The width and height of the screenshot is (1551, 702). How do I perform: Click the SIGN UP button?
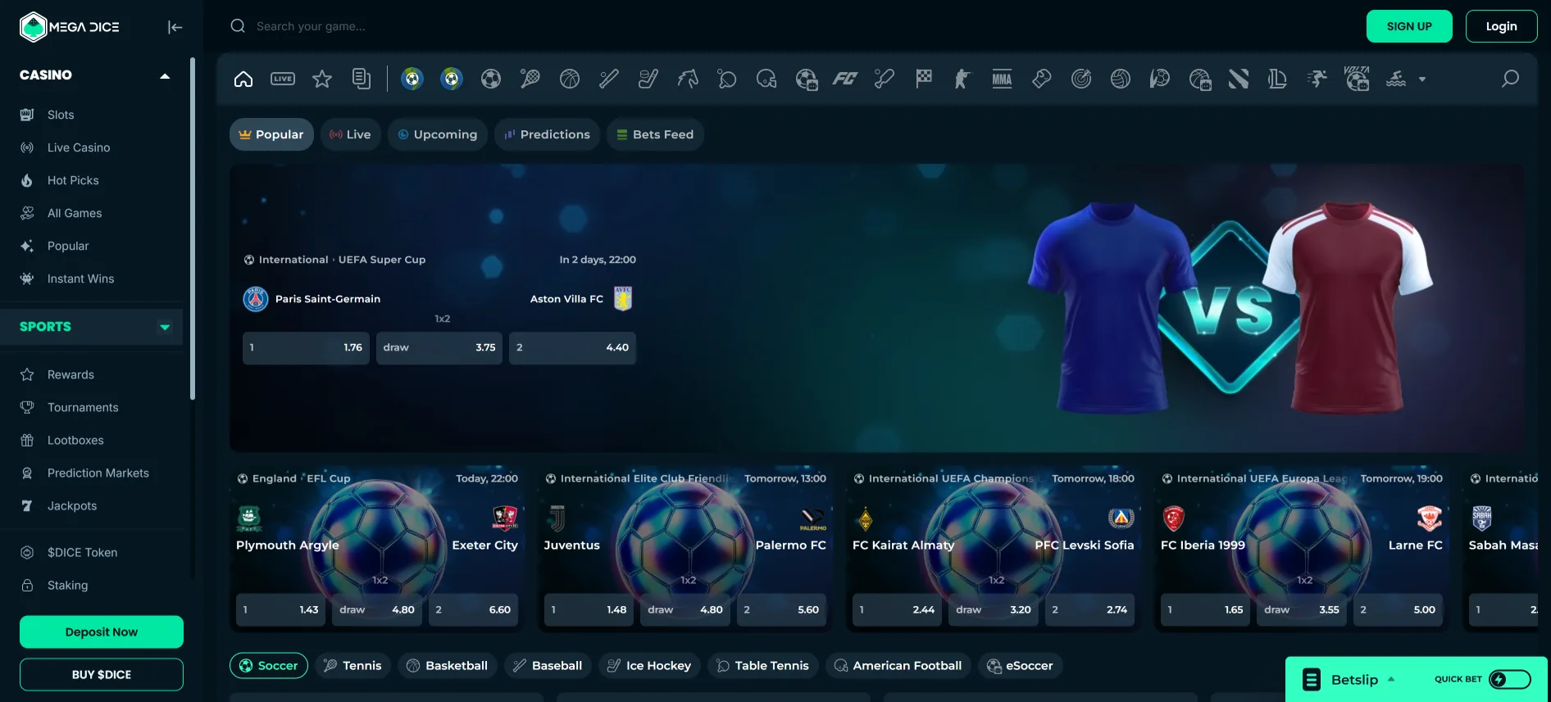point(1409,26)
